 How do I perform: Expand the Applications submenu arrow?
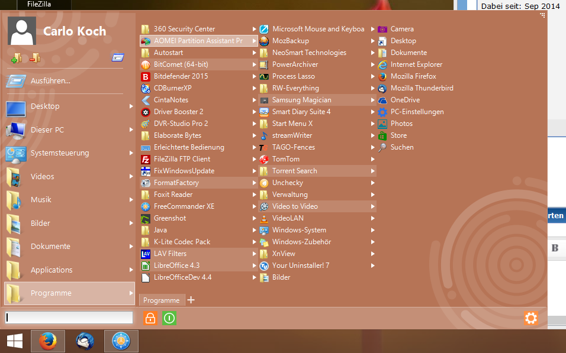coord(131,270)
